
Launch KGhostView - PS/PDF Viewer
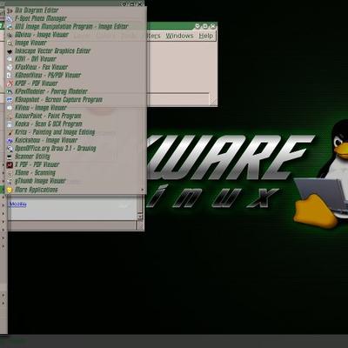(x=76, y=75)
